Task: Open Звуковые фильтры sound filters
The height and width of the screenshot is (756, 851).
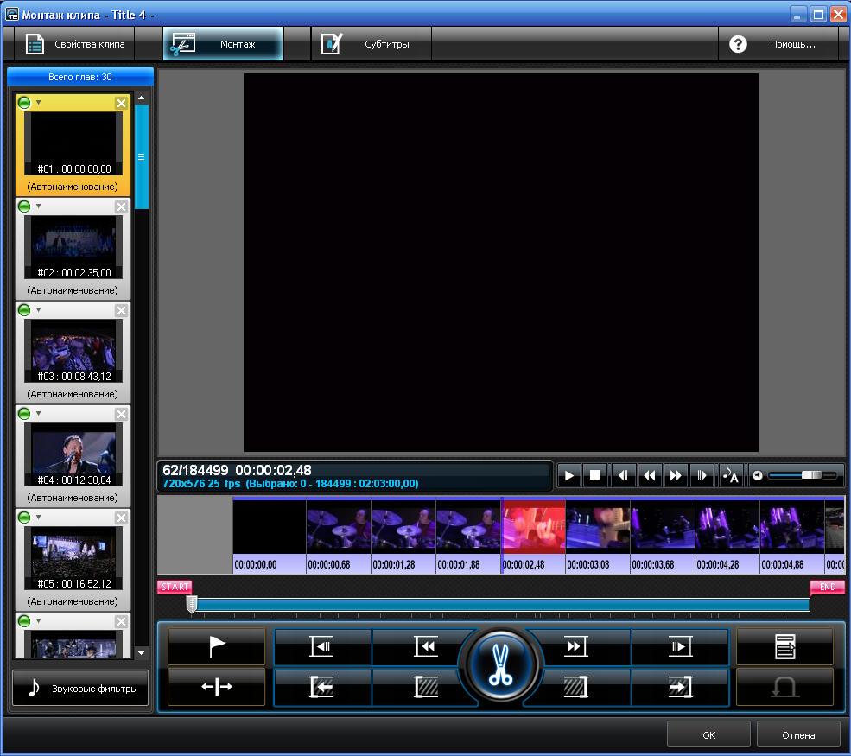Action: pos(80,688)
